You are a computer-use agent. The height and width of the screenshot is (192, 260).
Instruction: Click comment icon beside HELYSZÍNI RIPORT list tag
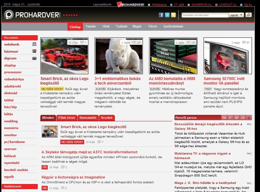99,142
